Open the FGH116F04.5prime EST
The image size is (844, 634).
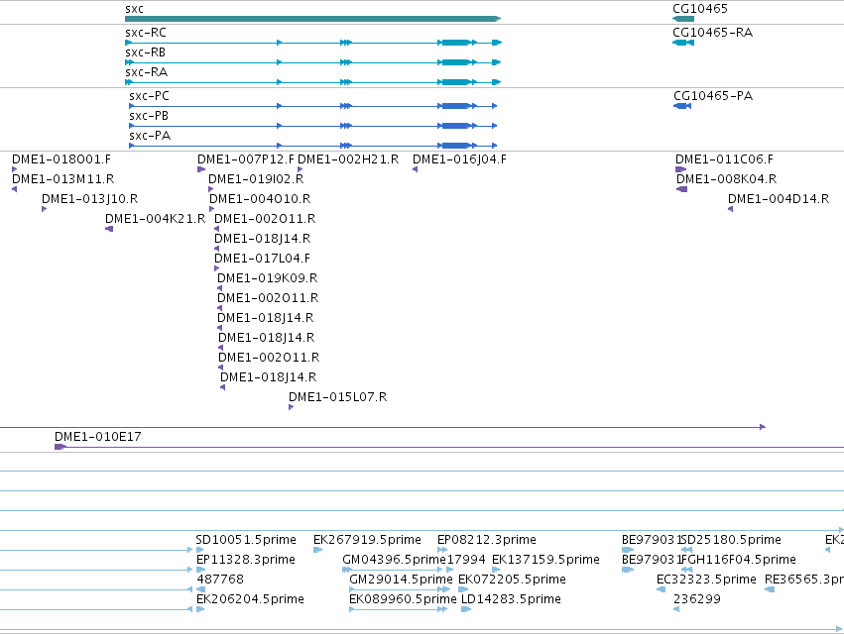click(687, 570)
